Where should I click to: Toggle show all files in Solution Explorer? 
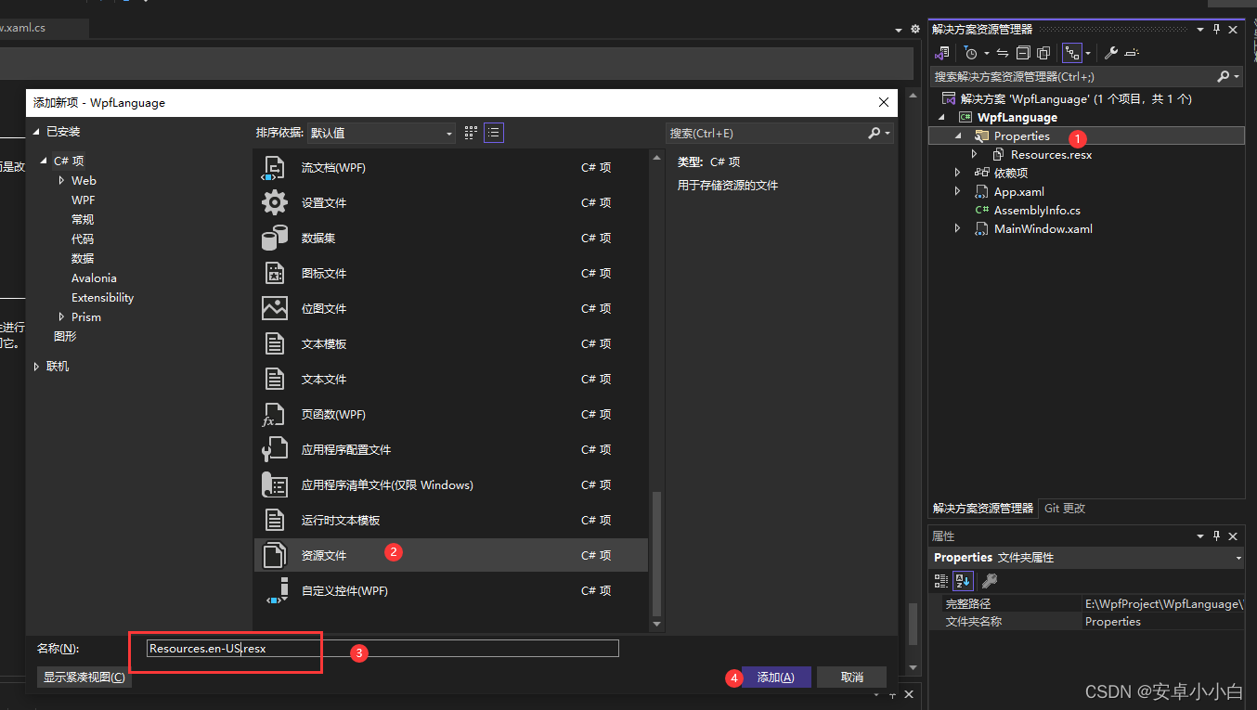coord(1043,53)
